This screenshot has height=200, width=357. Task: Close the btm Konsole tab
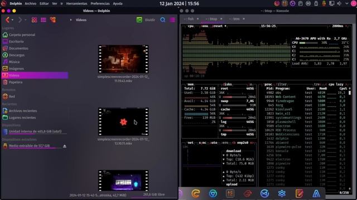click(244, 19)
